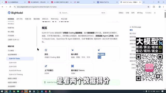Switch to the 智谱AI开放平台 browser tab

pos(108,2)
